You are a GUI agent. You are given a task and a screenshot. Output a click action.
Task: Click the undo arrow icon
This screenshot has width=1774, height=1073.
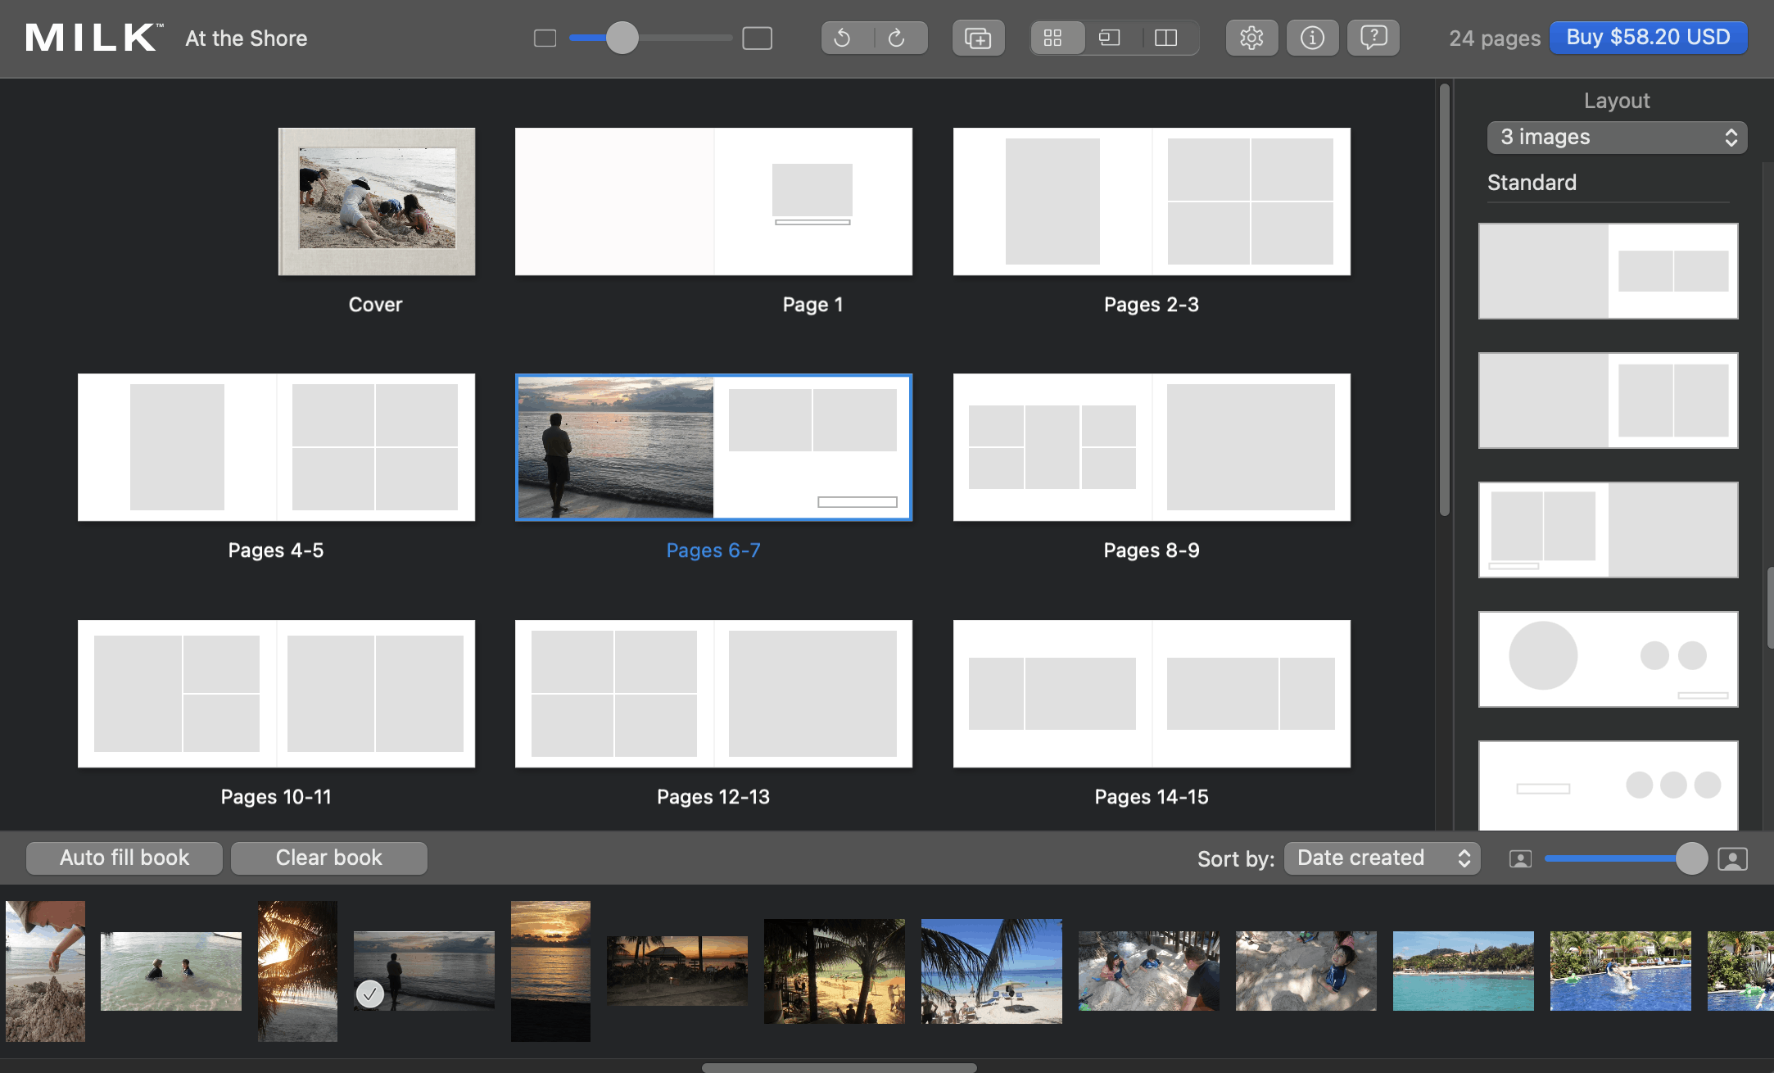843,38
